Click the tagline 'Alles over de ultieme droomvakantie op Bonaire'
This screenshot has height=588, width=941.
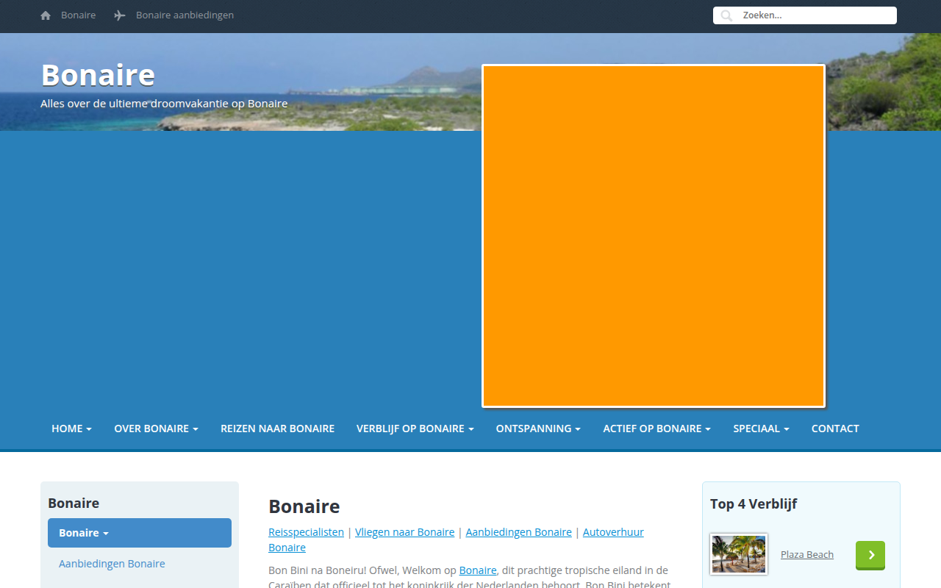click(x=164, y=104)
